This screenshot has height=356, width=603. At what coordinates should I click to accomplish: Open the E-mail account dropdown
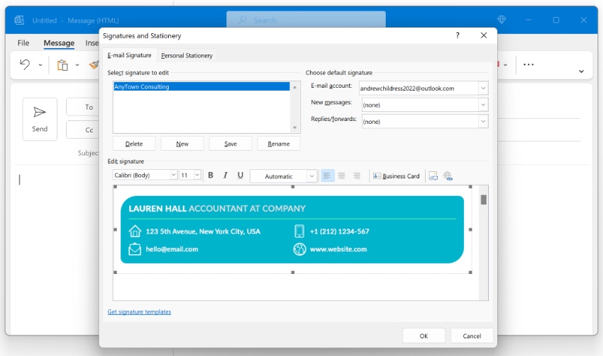(x=483, y=88)
